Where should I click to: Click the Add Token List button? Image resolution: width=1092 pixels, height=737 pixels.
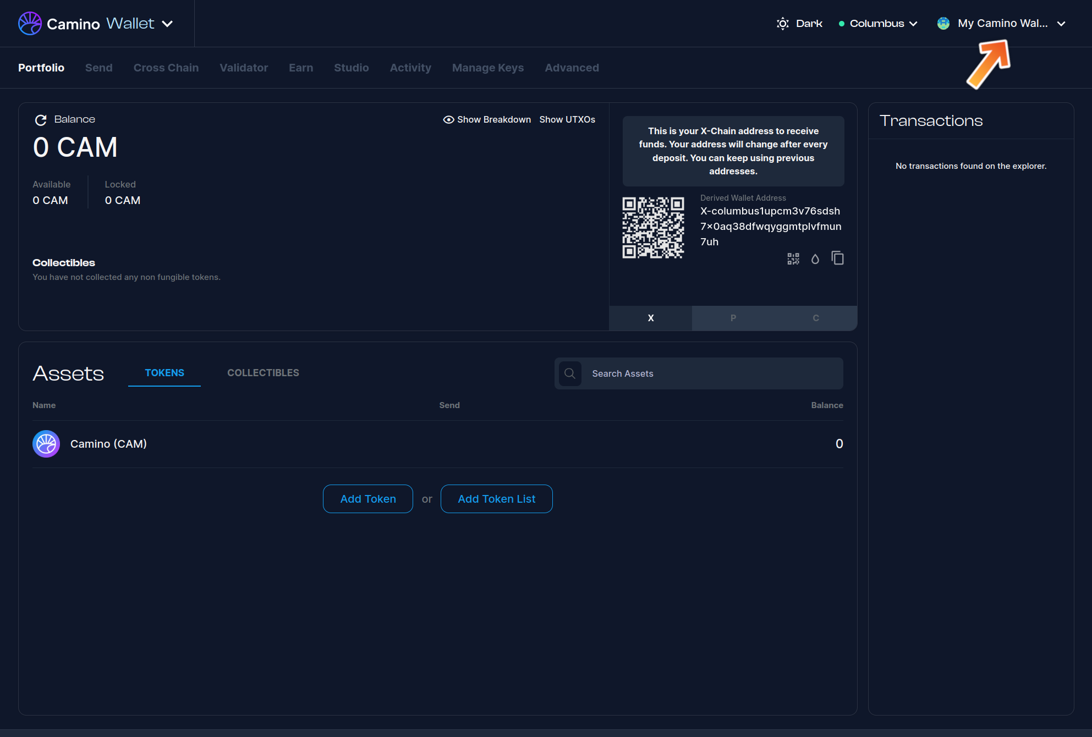497,499
